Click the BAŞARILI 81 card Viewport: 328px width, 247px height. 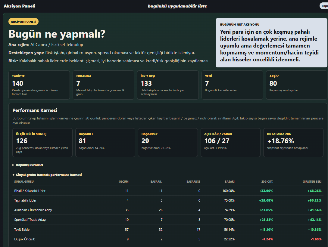[x=105, y=143]
